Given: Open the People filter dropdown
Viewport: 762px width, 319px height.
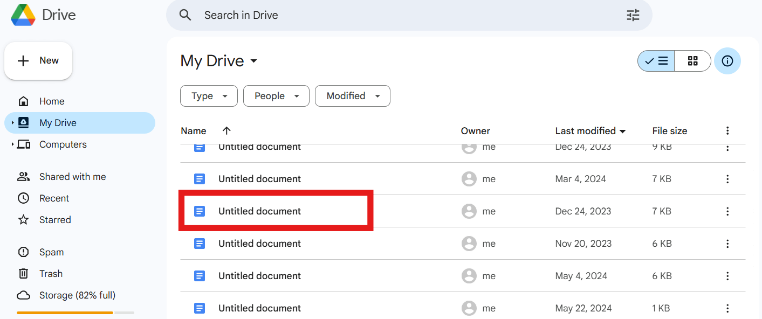Looking at the screenshot, I should 276,95.
